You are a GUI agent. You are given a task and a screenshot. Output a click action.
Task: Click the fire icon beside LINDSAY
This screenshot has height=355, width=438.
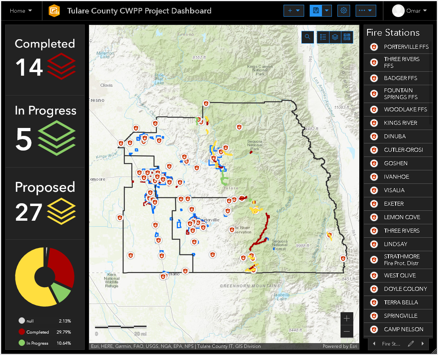[x=374, y=244]
